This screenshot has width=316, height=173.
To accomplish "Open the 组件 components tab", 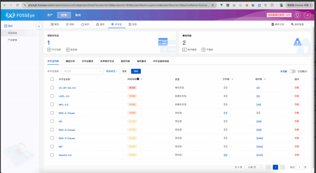I will click(85, 24).
